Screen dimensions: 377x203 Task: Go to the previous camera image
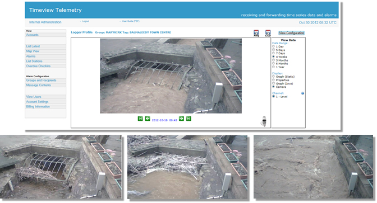click(148, 119)
